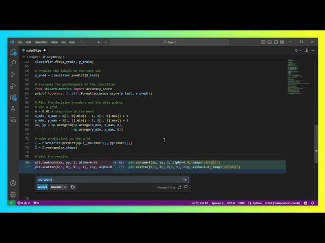This screenshot has width=325, height=243.
Task: Click Ln 77, Col 62 cursor position
Action: click(x=200, y=203)
